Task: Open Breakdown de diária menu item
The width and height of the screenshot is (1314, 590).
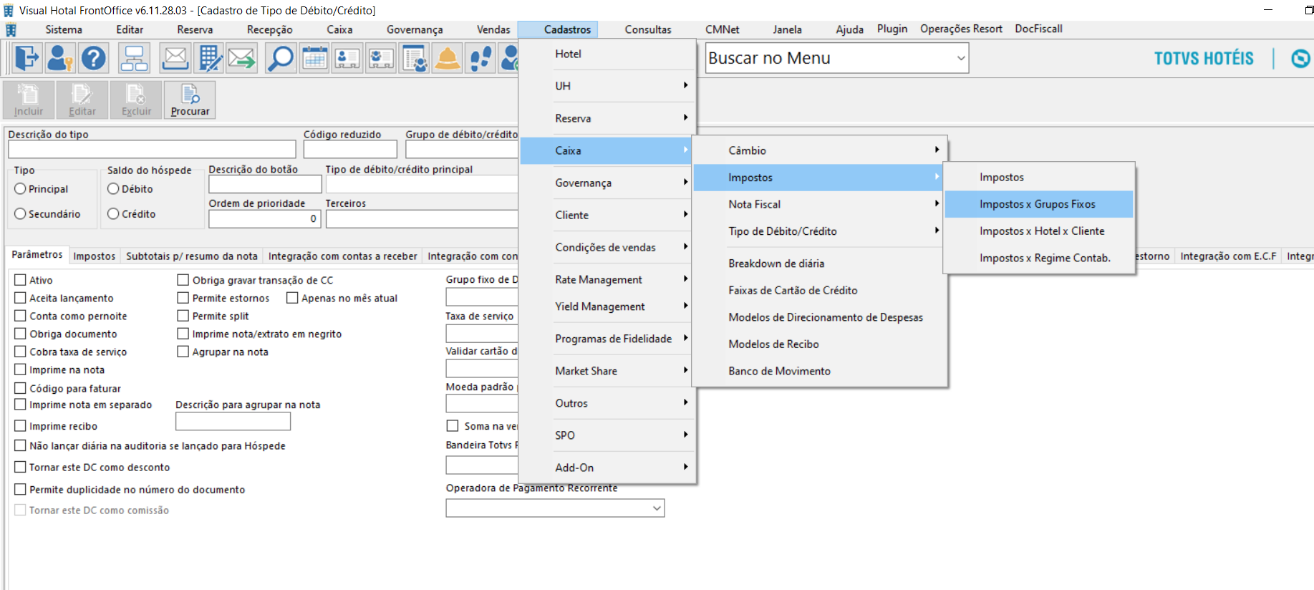Action: click(819, 263)
